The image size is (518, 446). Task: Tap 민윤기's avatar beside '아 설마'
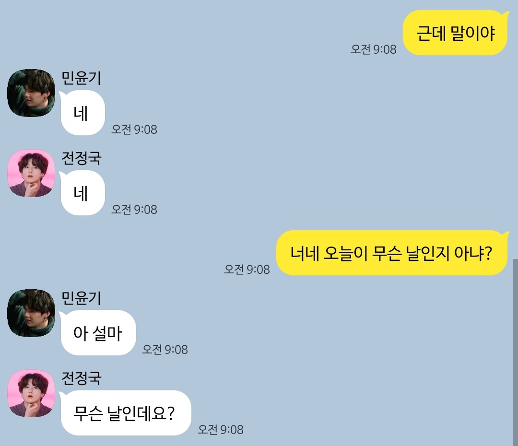click(x=31, y=313)
